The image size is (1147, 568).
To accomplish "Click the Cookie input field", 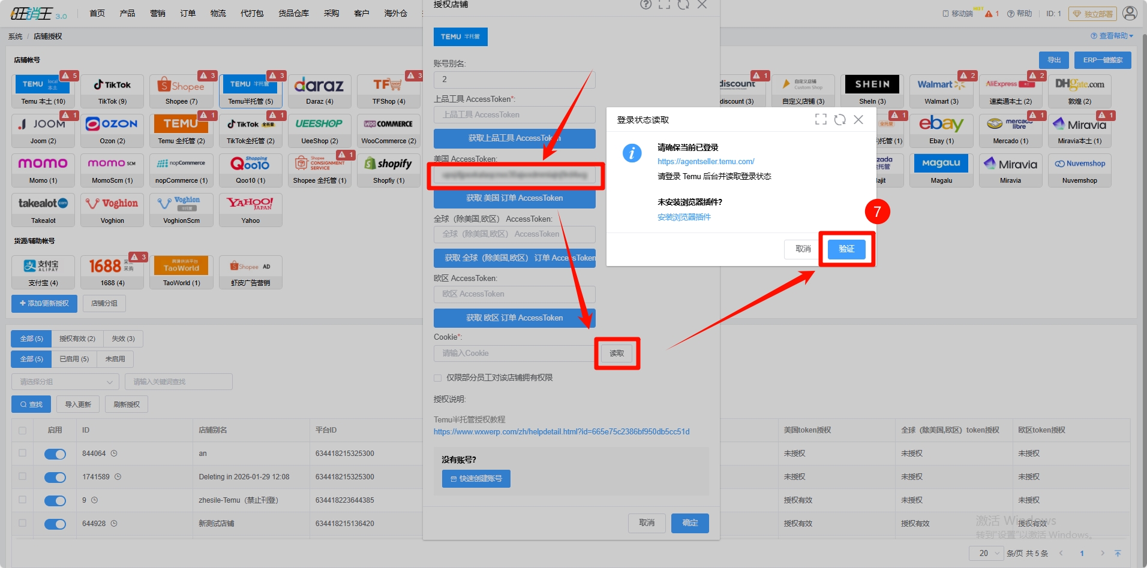I will 514,354.
